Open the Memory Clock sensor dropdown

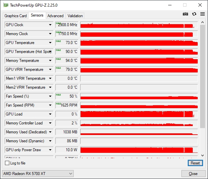point(50,34)
